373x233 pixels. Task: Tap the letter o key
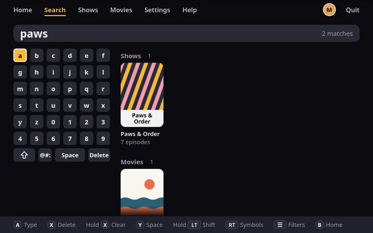53,89
